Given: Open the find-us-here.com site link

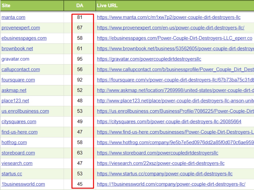Looking at the screenshot, I should click(x=20, y=132).
